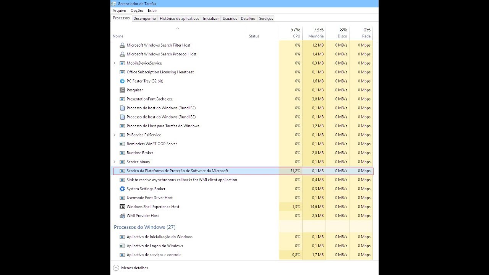Collapse details with Menos detalhes arrow icon
The width and height of the screenshot is (489, 275).
(116, 268)
